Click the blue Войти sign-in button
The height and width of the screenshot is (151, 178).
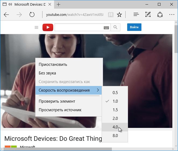pyautogui.click(x=134, y=27)
